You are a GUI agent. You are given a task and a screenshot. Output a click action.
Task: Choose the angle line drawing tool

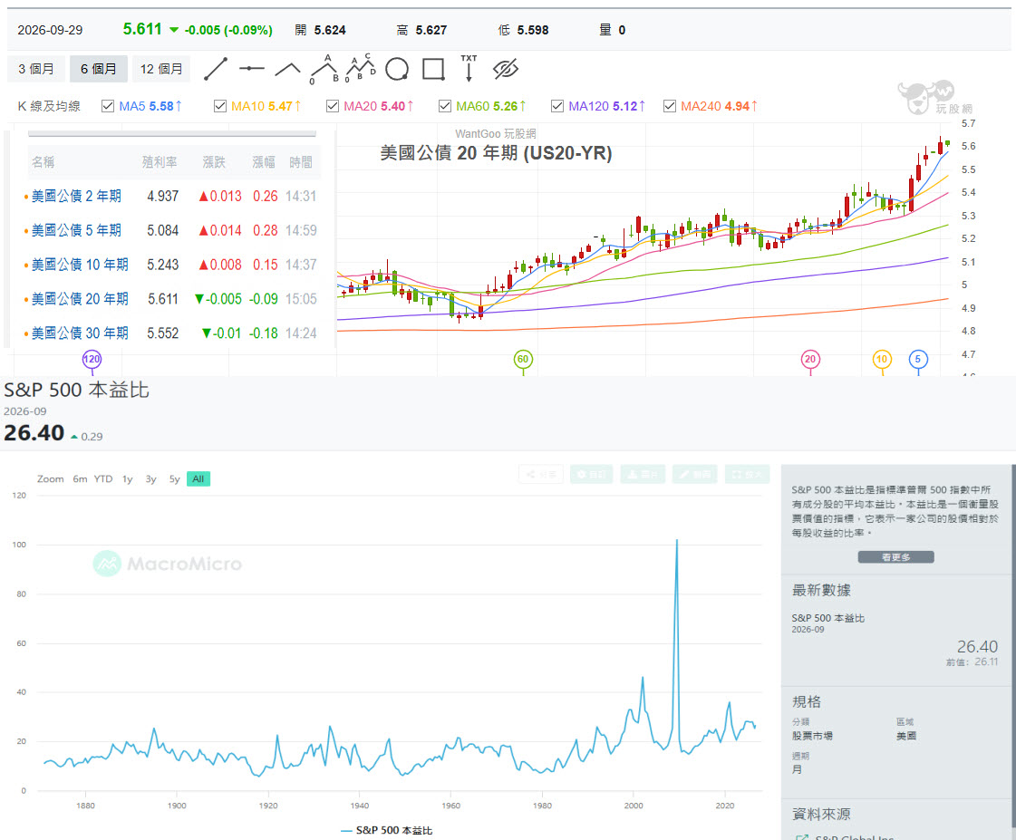click(x=287, y=69)
